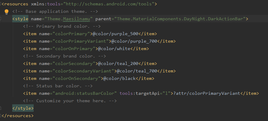
Task: Click the Secondary brand color comment
Action: [65, 56]
